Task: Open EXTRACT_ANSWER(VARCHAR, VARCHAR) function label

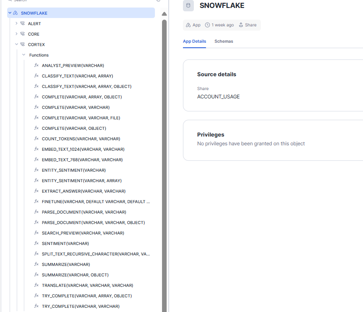Action: (84, 191)
